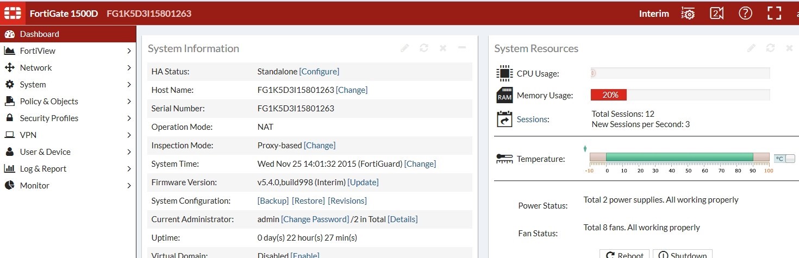799x258 pixels.
Task: Click the CPU chip icon
Action: 504,73
